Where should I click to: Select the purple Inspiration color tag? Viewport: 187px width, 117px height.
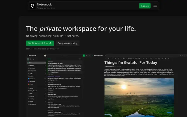[37, 81]
